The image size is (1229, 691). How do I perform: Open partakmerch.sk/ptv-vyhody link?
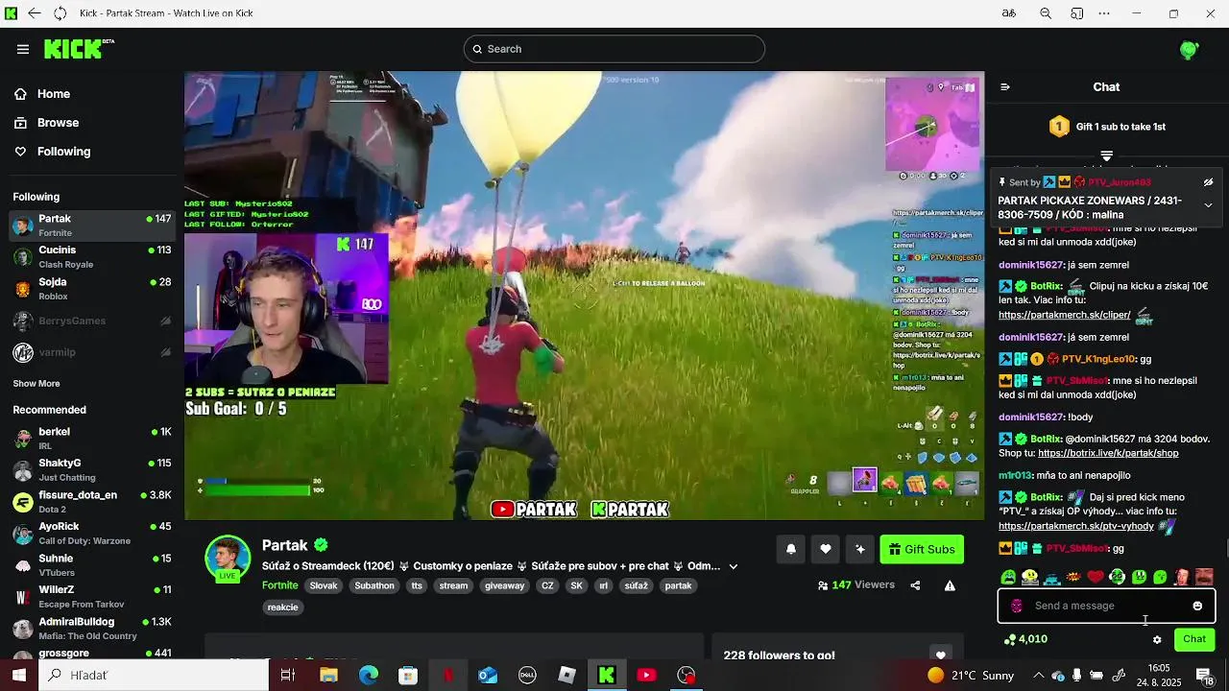(x=1076, y=526)
